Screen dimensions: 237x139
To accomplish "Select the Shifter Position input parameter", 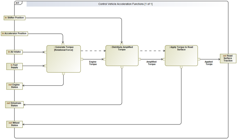I will pyautogui.click(x=14, y=18).
